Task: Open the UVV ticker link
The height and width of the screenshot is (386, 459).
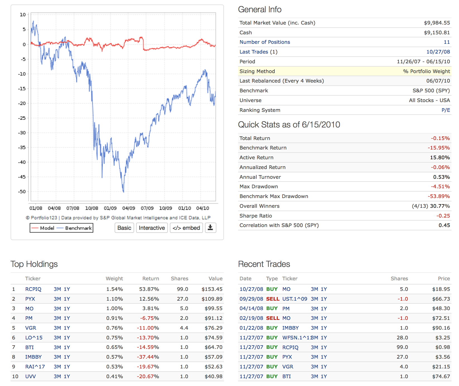Action: coord(30,377)
